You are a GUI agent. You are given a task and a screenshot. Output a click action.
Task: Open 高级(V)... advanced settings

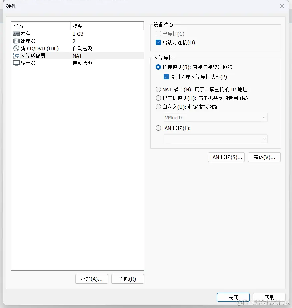pos(264,157)
